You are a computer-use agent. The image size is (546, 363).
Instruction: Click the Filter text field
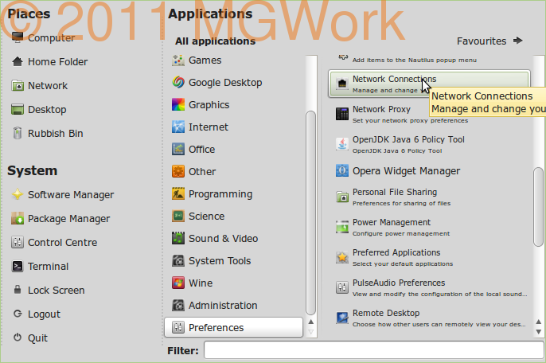click(374, 349)
